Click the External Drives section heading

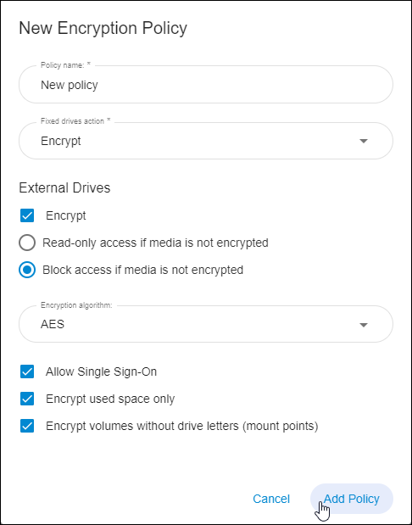pyautogui.click(x=64, y=187)
